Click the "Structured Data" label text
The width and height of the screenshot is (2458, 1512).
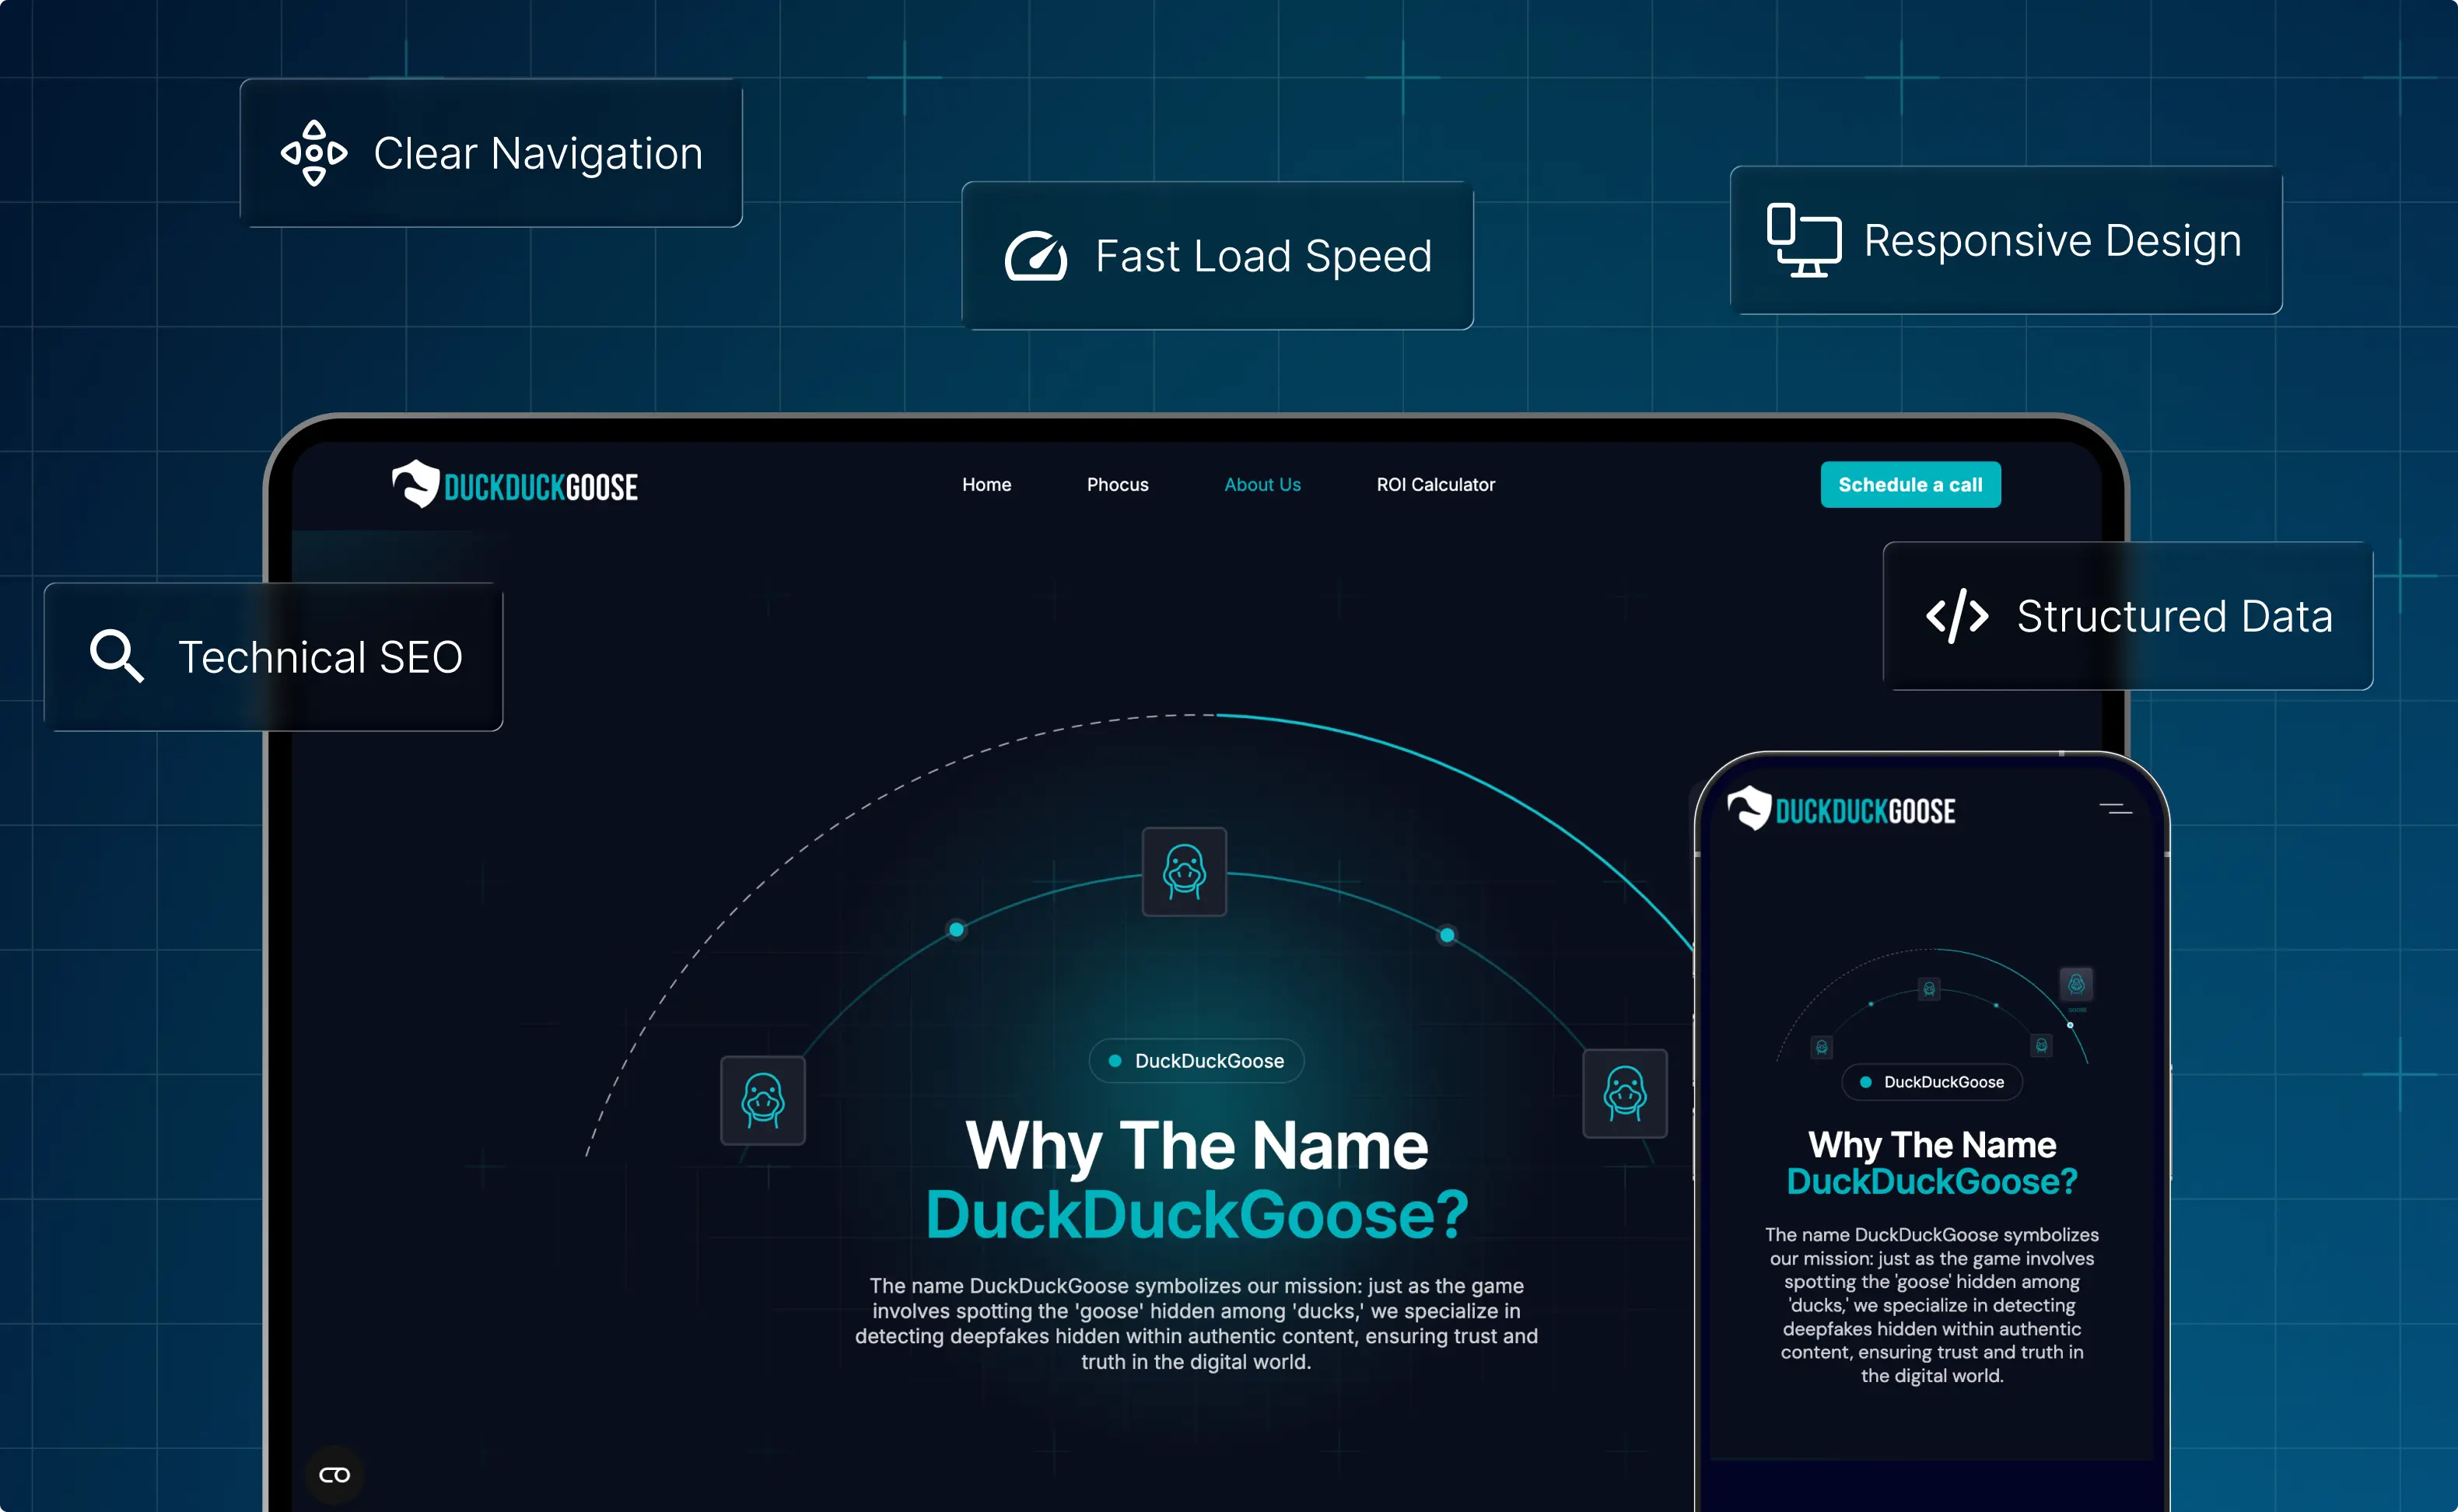(x=2174, y=616)
